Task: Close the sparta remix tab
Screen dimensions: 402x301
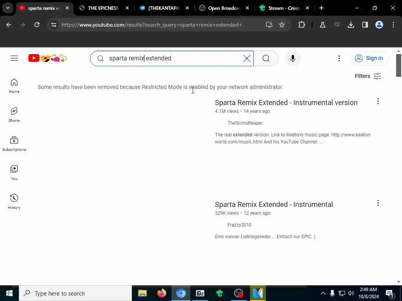Action: (67, 8)
